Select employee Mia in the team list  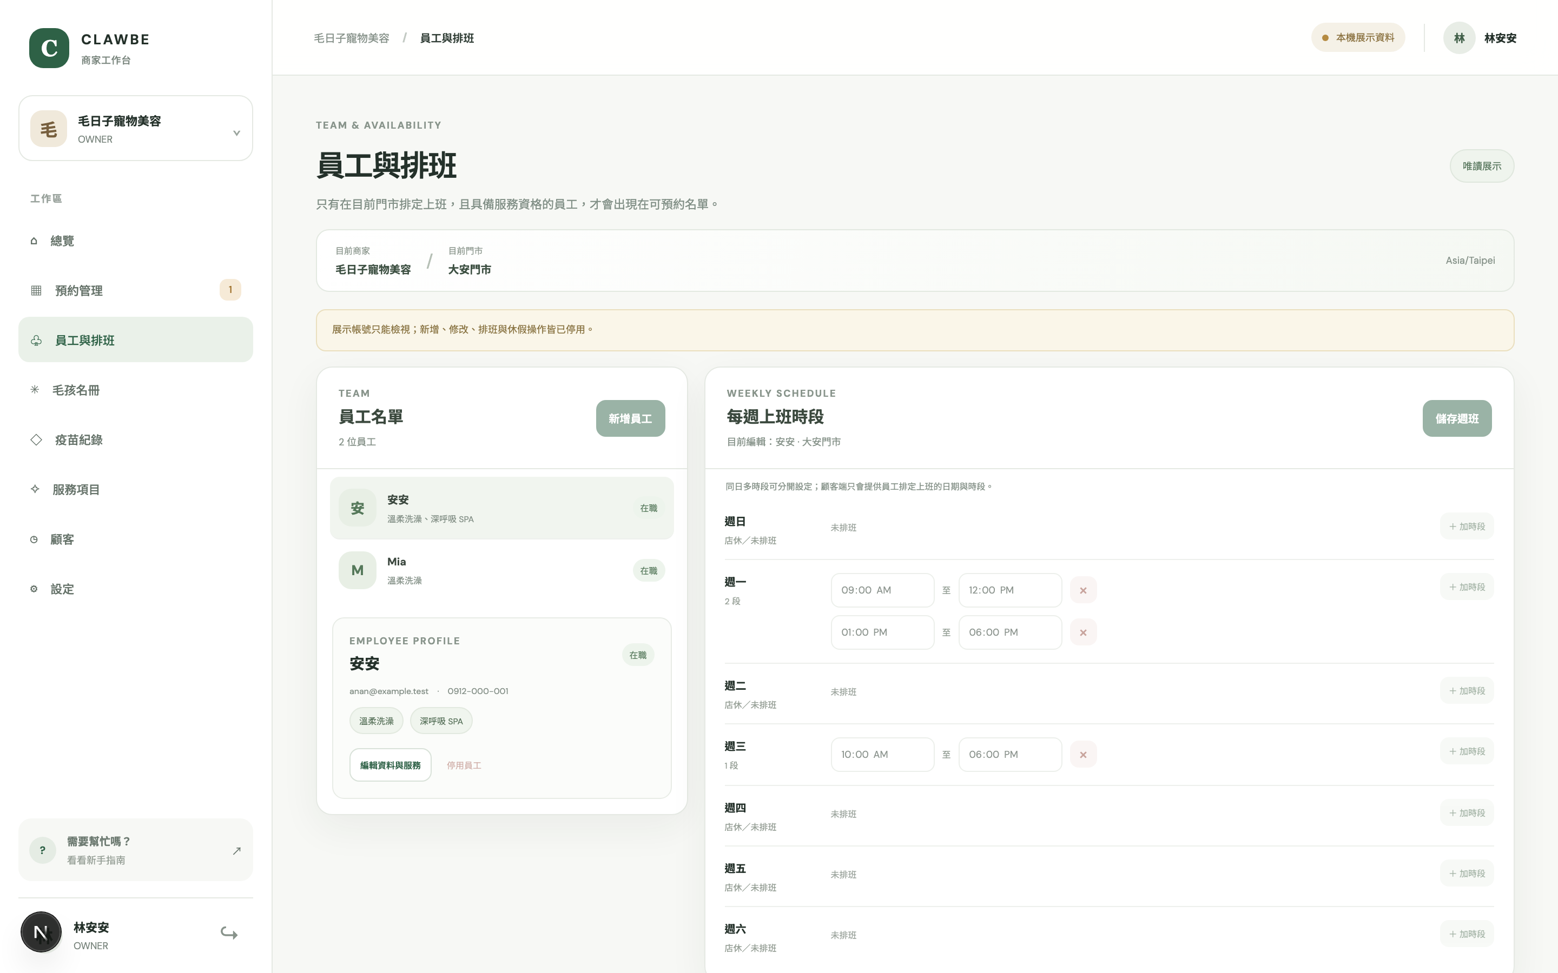point(501,570)
